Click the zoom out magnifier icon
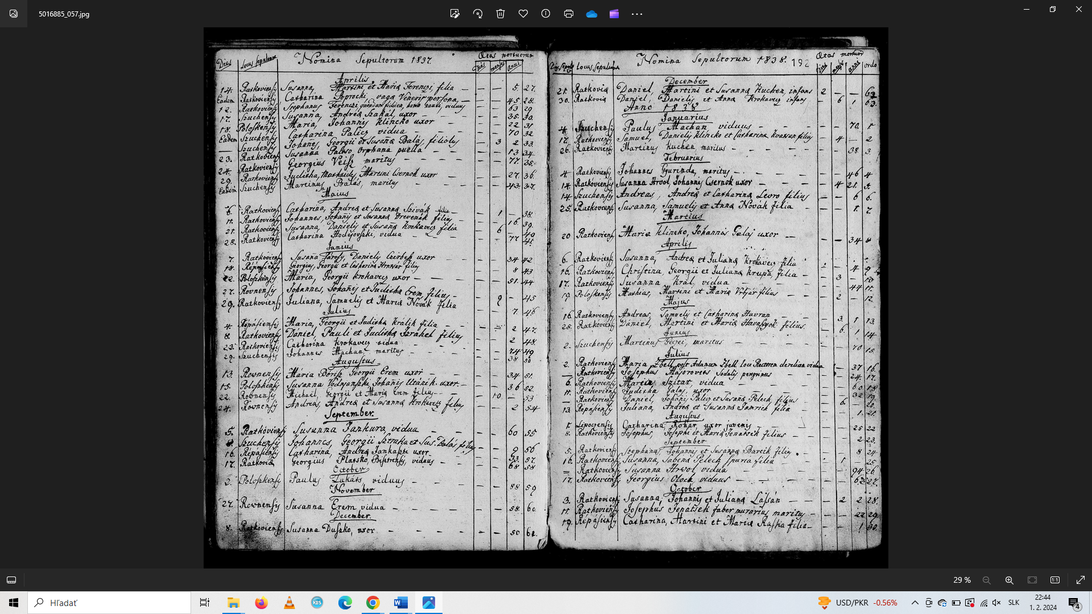The height and width of the screenshot is (614, 1092). [987, 580]
